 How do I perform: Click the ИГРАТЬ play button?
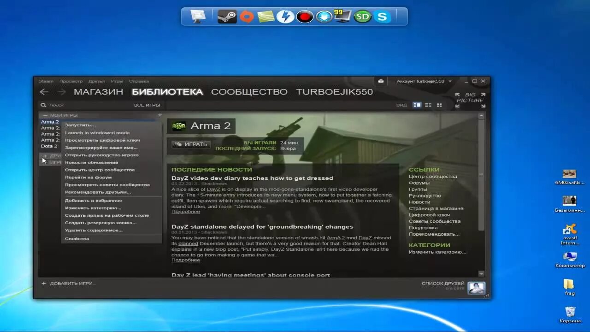(x=191, y=144)
